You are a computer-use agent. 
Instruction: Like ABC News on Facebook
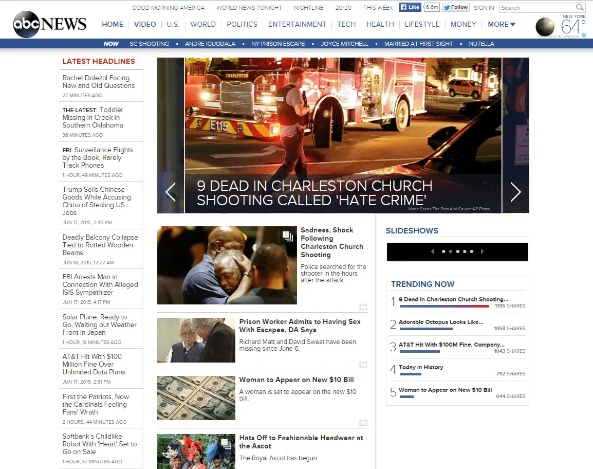point(410,7)
